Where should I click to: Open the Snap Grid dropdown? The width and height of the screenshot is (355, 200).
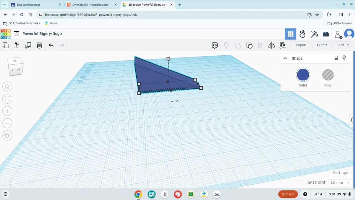339,182
